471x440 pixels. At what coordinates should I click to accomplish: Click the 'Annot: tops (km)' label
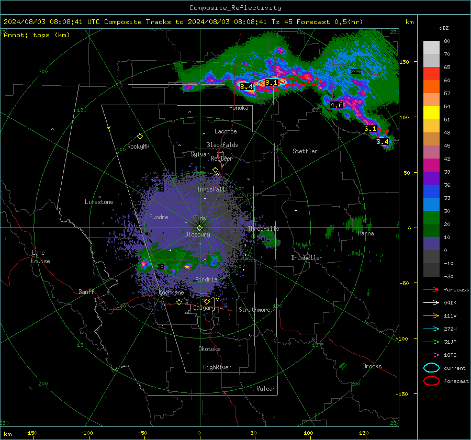(37, 35)
